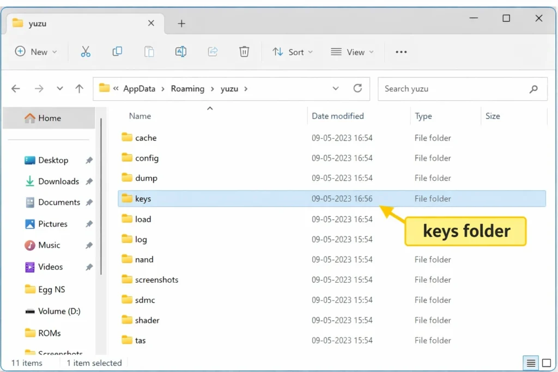Open the View dropdown menu
Screen dimensions: 558x372
353,52
